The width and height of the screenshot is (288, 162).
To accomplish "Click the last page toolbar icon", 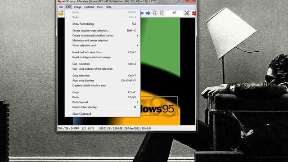I will click(162, 13).
